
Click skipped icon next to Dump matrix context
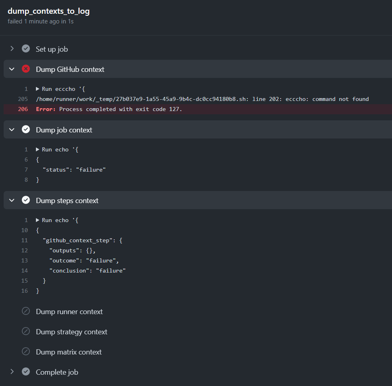tap(26, 352)
